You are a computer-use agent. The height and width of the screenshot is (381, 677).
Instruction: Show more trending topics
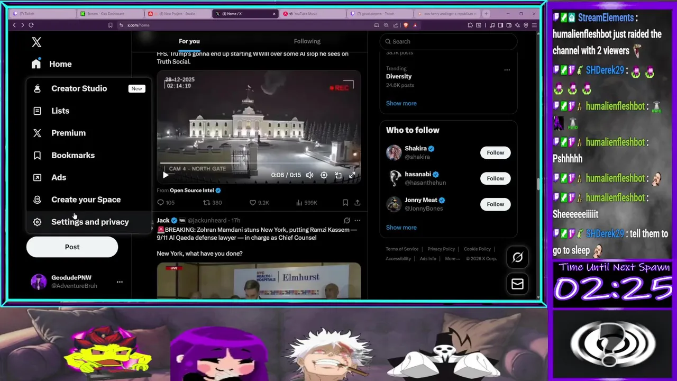tap(401, 103)
